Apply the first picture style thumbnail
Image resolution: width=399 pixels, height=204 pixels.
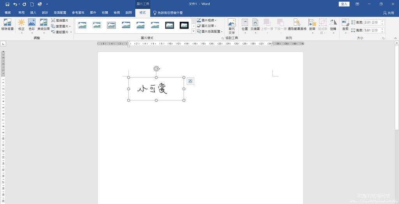coord(82,25)
